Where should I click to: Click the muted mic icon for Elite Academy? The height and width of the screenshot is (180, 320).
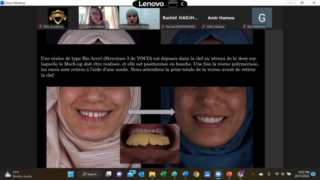[x=40, y=27]
